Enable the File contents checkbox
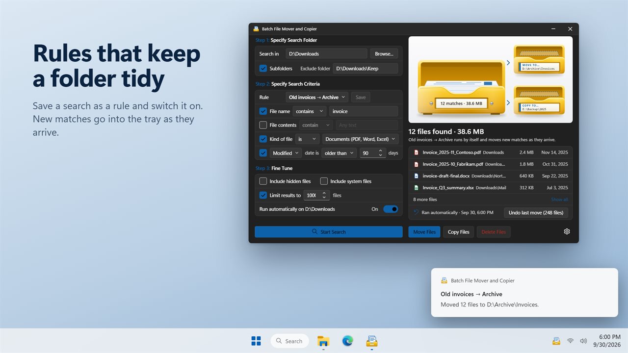628x353 pixels. pos(263,125)
